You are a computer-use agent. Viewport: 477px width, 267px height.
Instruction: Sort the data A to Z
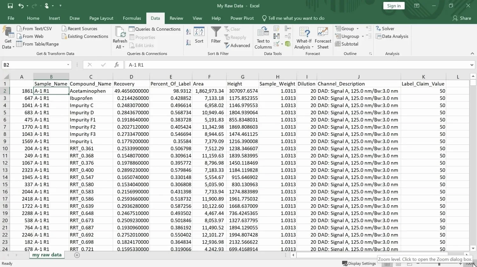[188, 32]
